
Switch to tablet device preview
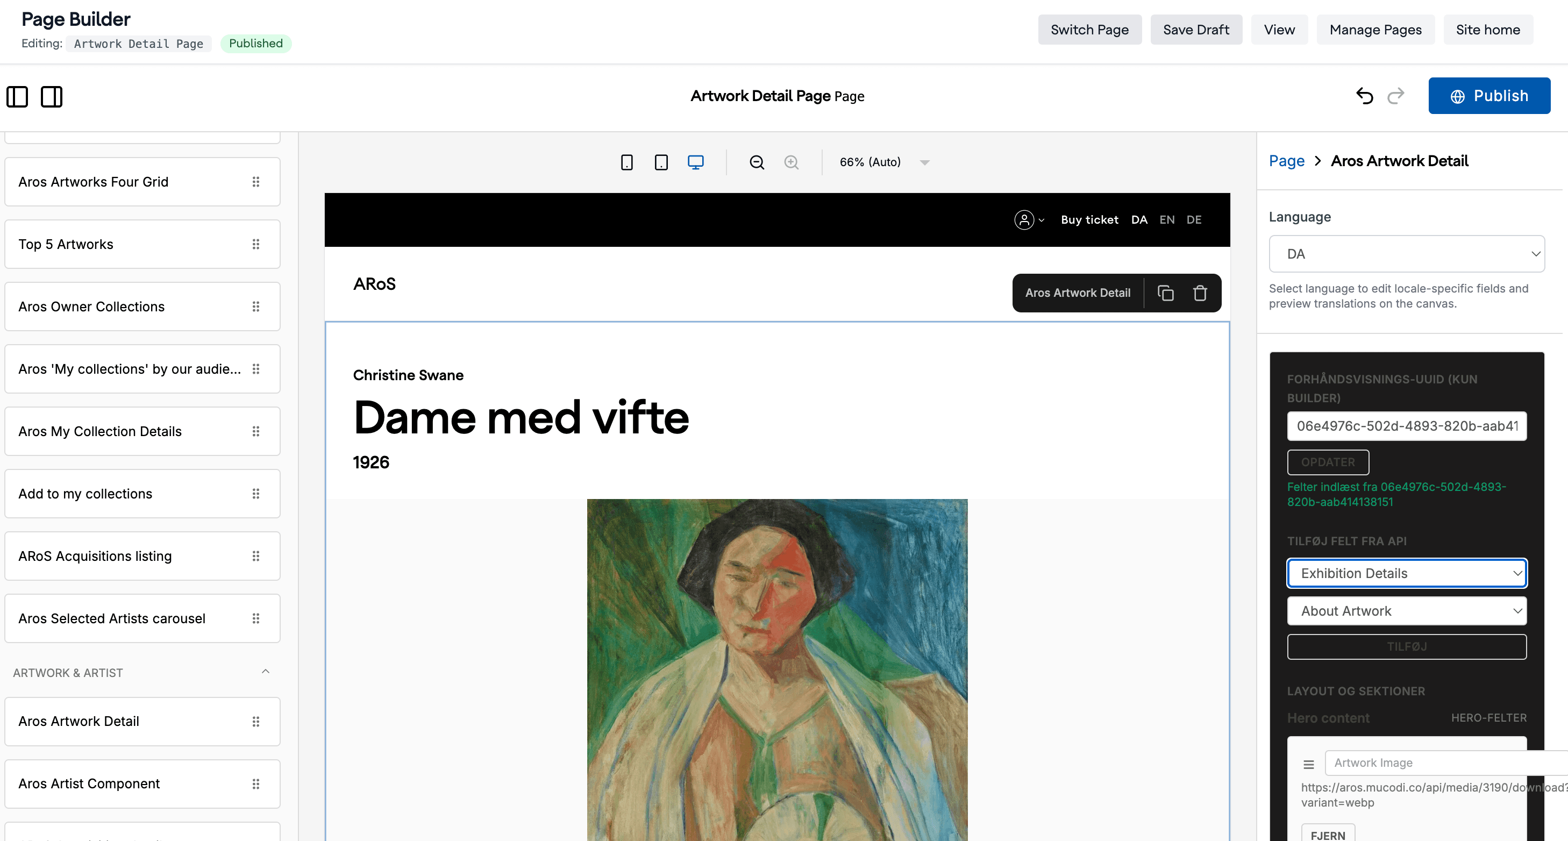pos(661,162)
